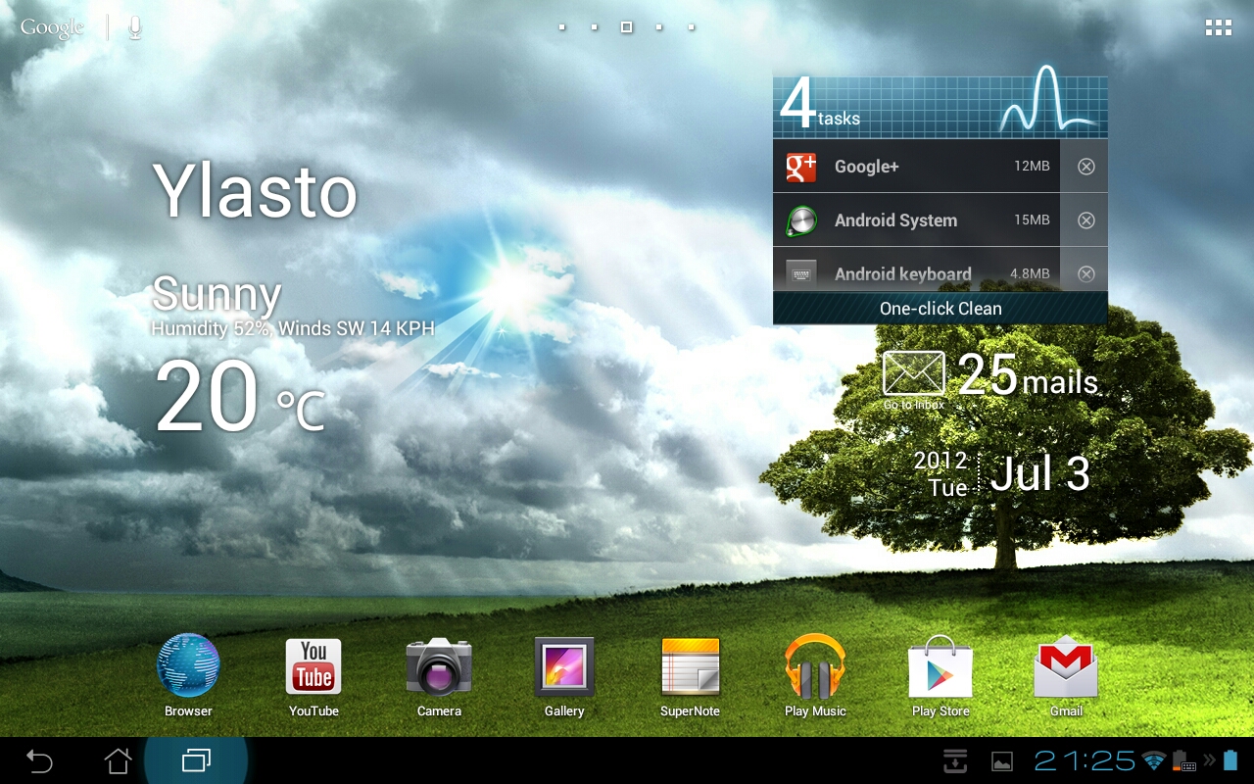This screenshot has width=1254, height=784.
Task: Tap the Android keyboard task icon
Action: (x=801, y=273)
